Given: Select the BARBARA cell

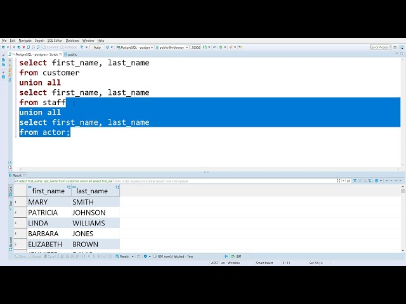Looking at the screenshot, I should point(49,234).
